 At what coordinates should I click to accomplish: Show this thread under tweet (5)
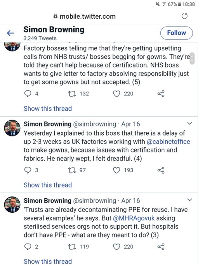click(x=48, y=108)
